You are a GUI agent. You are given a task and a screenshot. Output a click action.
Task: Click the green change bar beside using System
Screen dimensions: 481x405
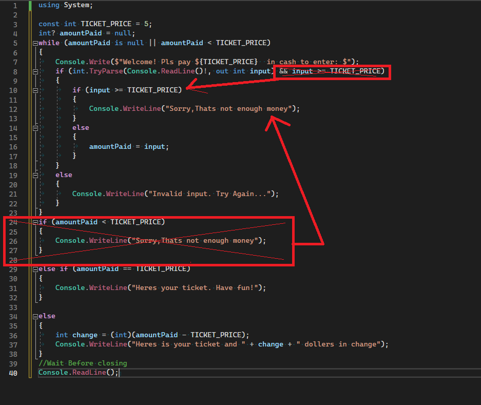pyautogui.click(x=29, y=5)
